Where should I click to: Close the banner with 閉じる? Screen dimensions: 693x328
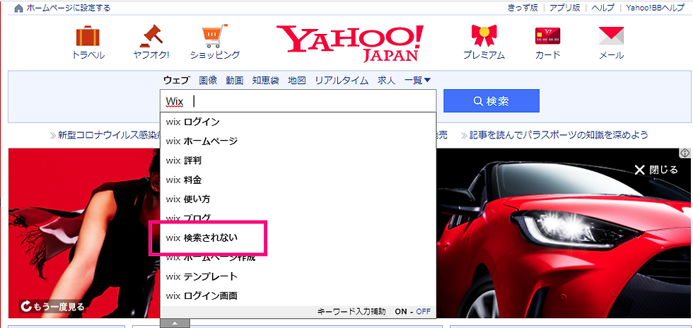point(656,170)
